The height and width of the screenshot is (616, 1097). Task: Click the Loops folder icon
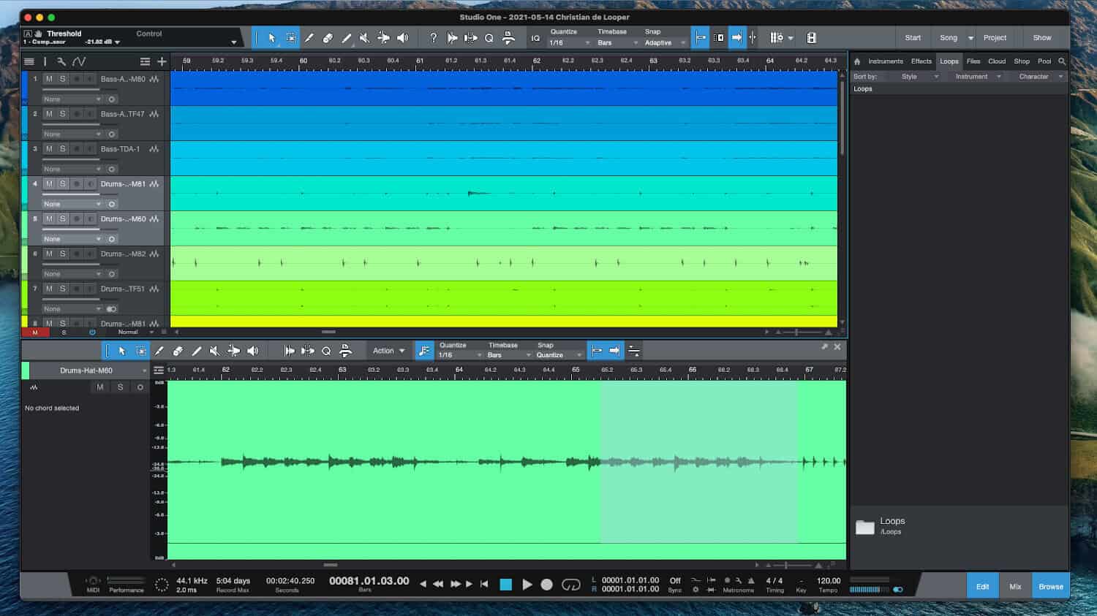865,527
